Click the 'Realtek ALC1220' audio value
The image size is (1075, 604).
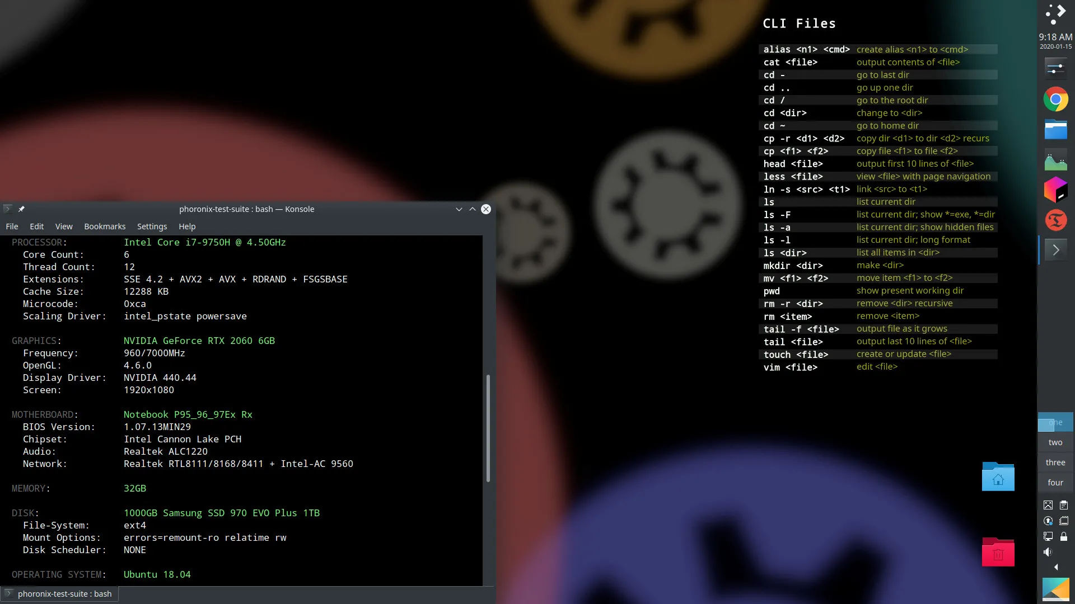[x=166, y=451]
